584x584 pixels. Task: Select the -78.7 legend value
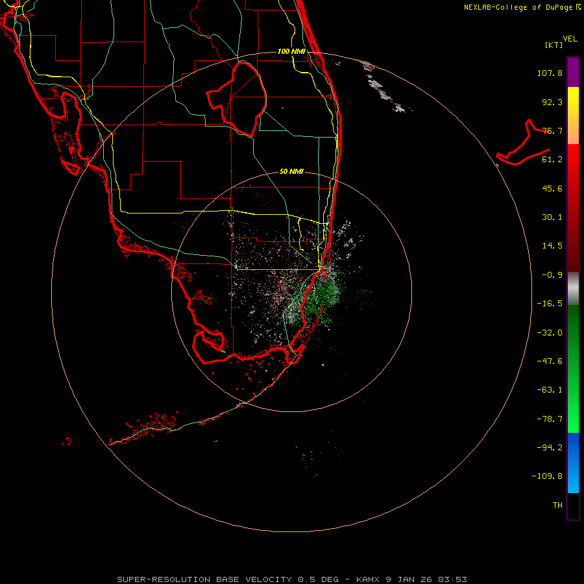click(550, 419)
